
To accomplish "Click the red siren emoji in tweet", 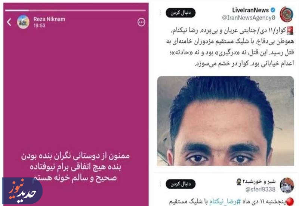I will click(290, 31).
